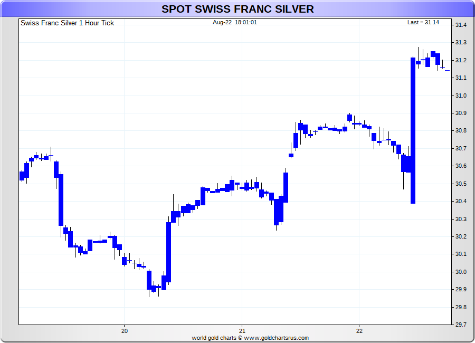Image resolution: width=475 pixels, height=343 pixels.
Task: Click the 29.7 price axis label
Action: (x=461, y=325)
